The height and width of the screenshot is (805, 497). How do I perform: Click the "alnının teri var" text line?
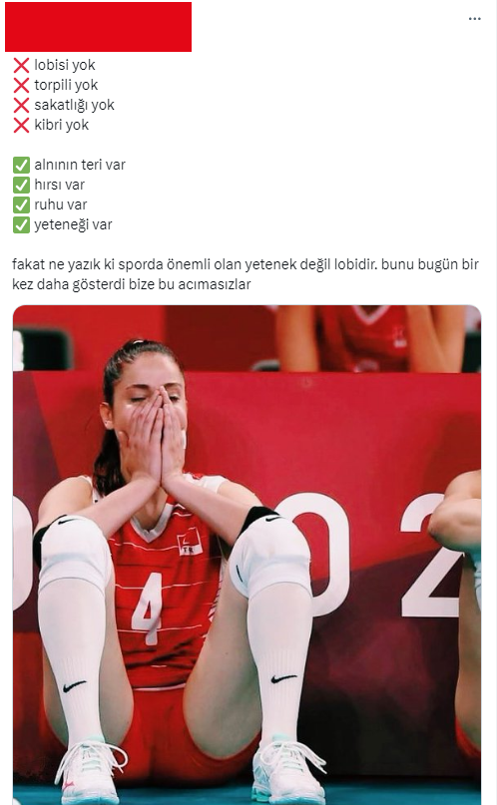[80, 165]
